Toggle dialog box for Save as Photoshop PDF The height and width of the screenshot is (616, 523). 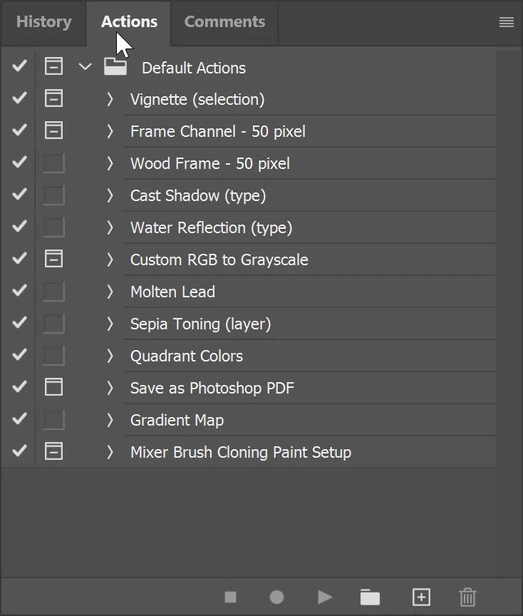pyautogui.click(x=53, y=387)
